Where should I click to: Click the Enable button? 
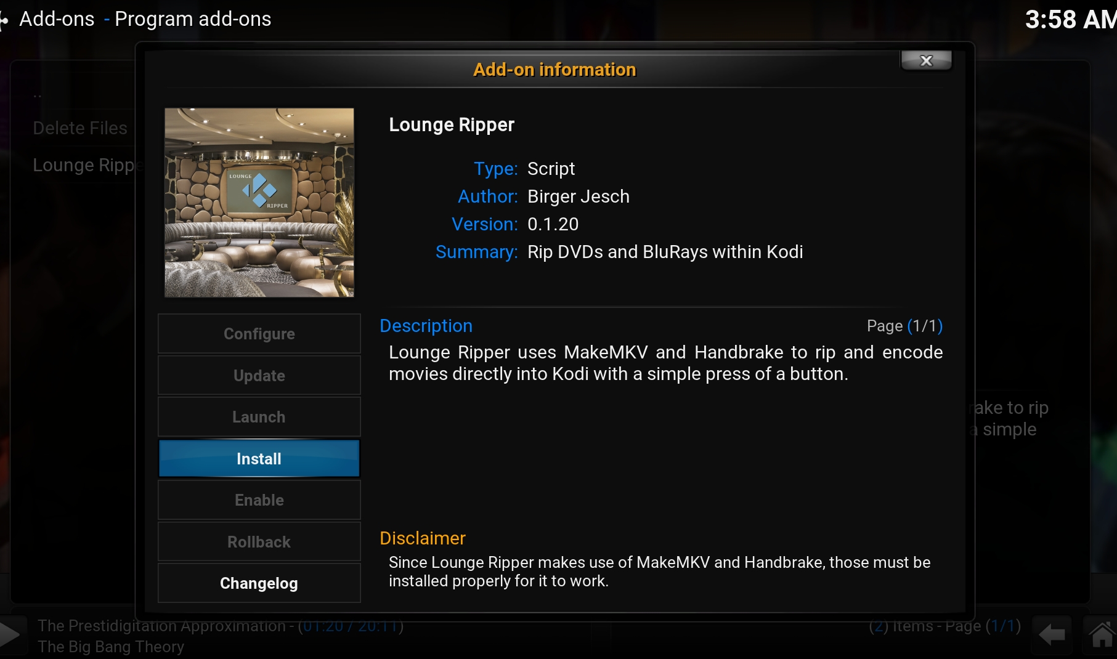pos(259,500)
